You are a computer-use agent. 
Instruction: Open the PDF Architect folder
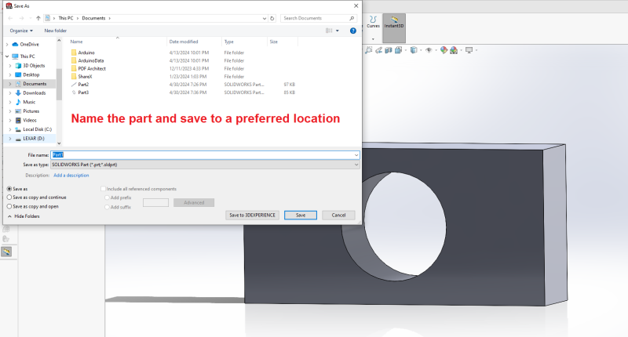(92, 68)
